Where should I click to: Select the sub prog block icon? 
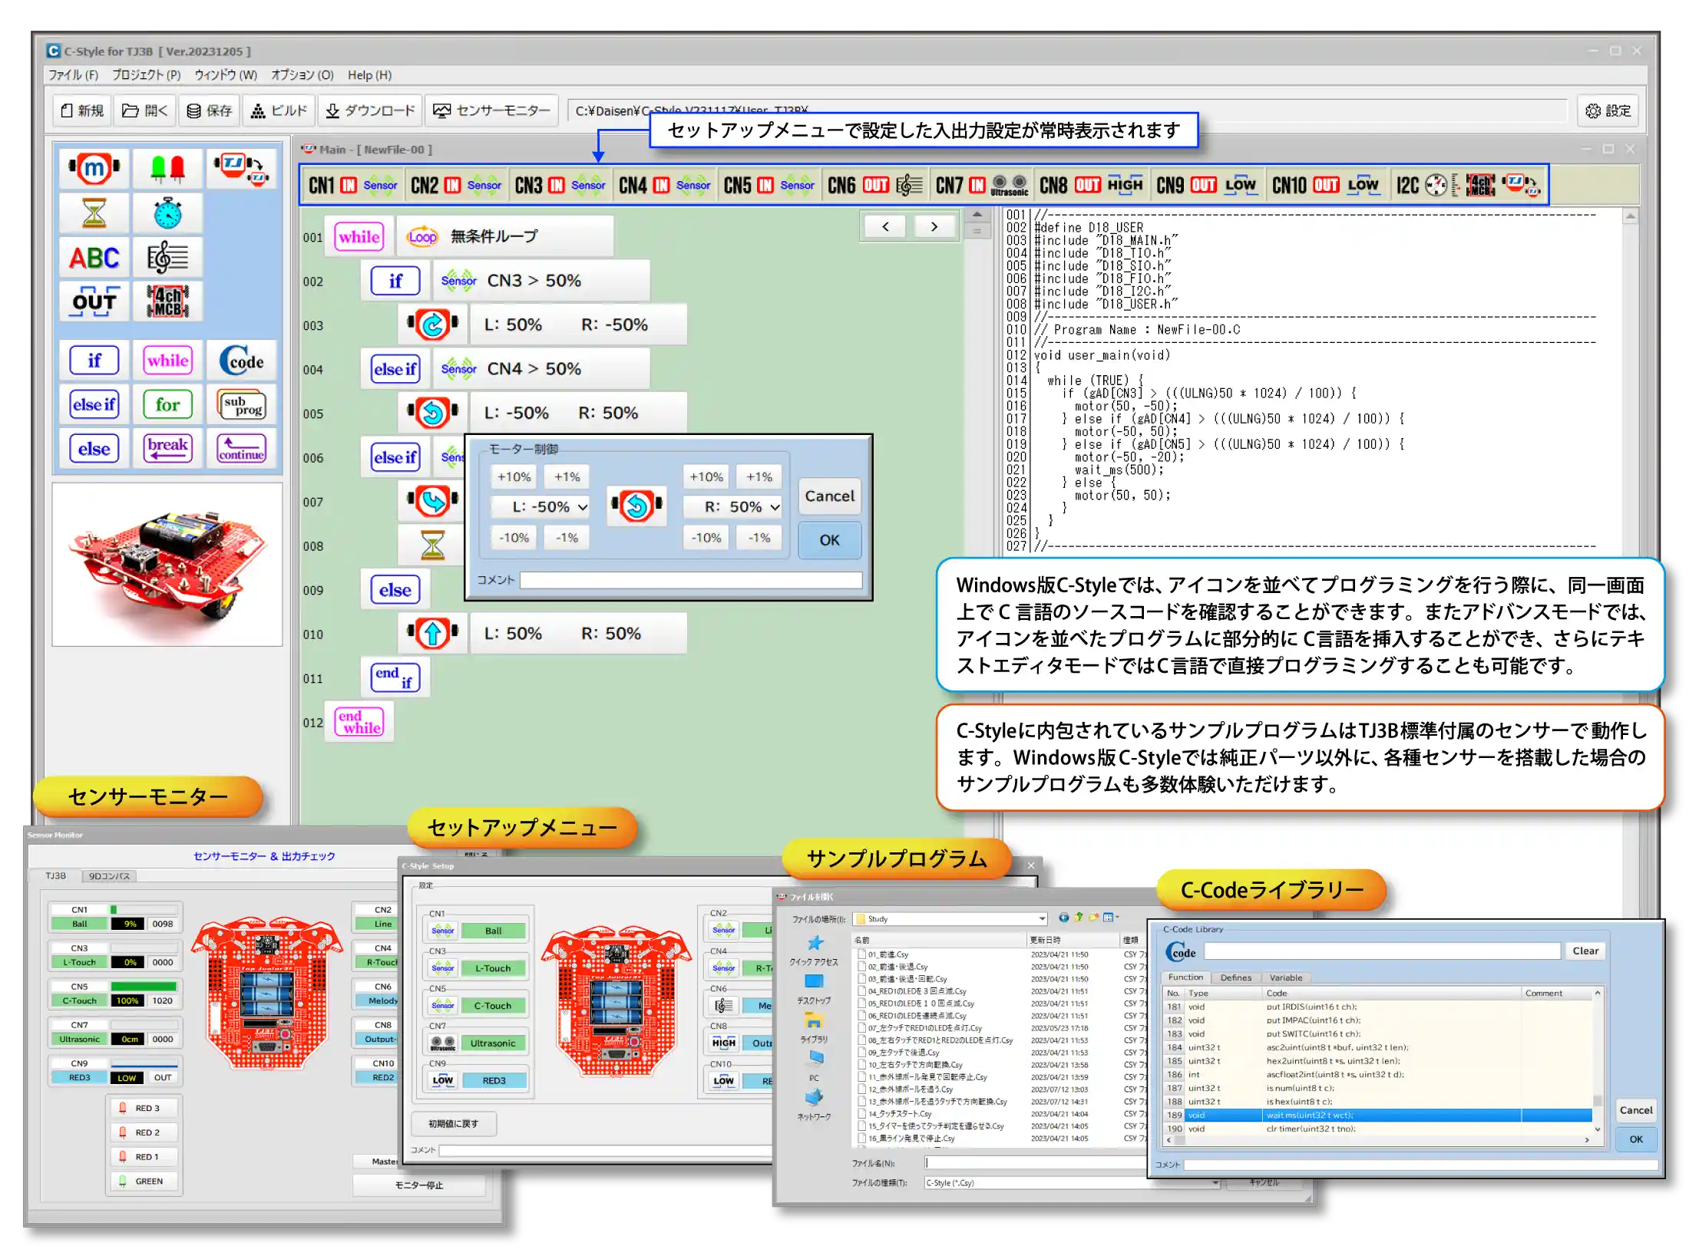pos(242,404)
